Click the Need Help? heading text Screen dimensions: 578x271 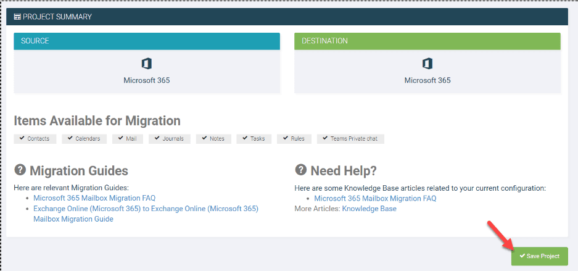[x=344, y=171]
